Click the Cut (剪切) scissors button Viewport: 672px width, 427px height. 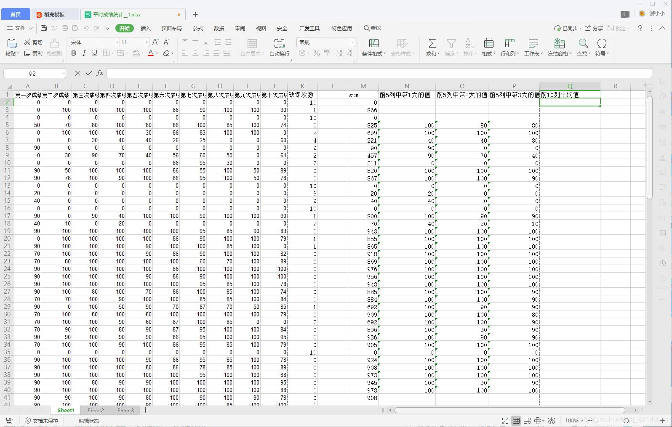33,42
